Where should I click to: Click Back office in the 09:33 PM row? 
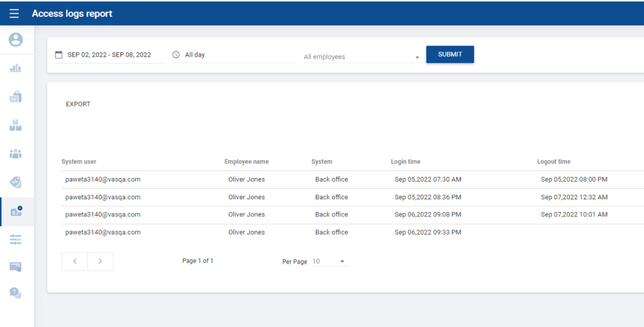331,232
